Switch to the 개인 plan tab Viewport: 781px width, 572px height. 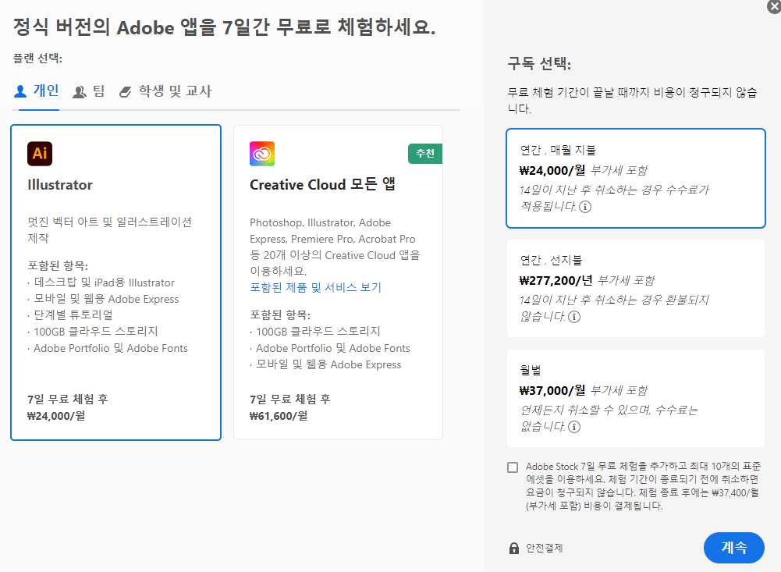pos(37,91)
